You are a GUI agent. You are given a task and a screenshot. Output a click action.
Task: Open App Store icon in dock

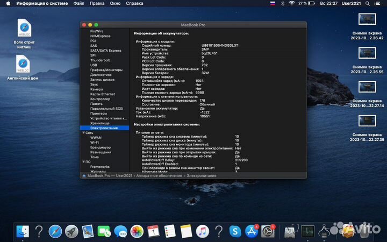click(251, 232)
